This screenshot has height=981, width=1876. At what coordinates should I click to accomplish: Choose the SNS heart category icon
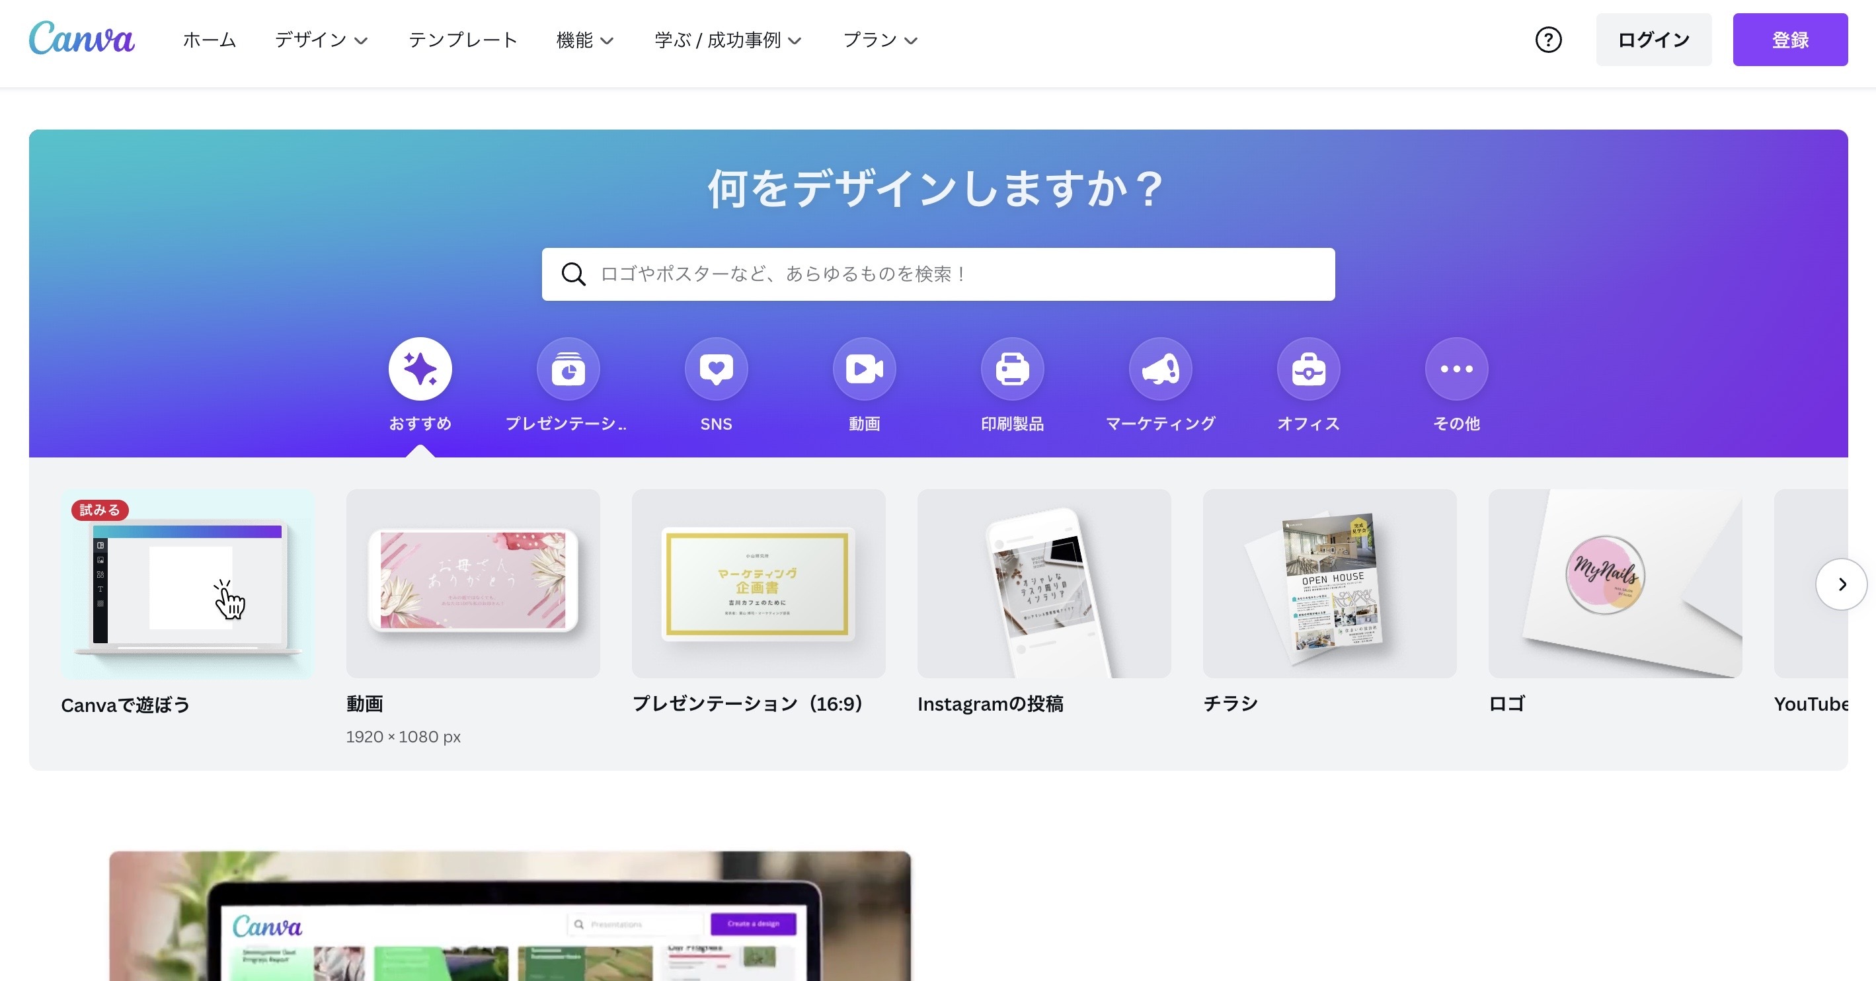tap(716, 368)
